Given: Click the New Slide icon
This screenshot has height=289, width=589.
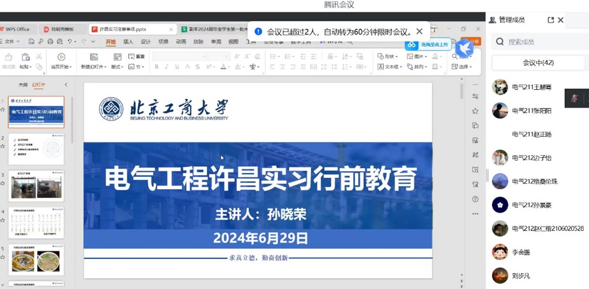Looking at the screenshot, I should click(94, 57).
